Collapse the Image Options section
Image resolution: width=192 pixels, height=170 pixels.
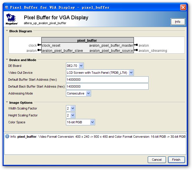pyautogui.click(x=7, y=103)
